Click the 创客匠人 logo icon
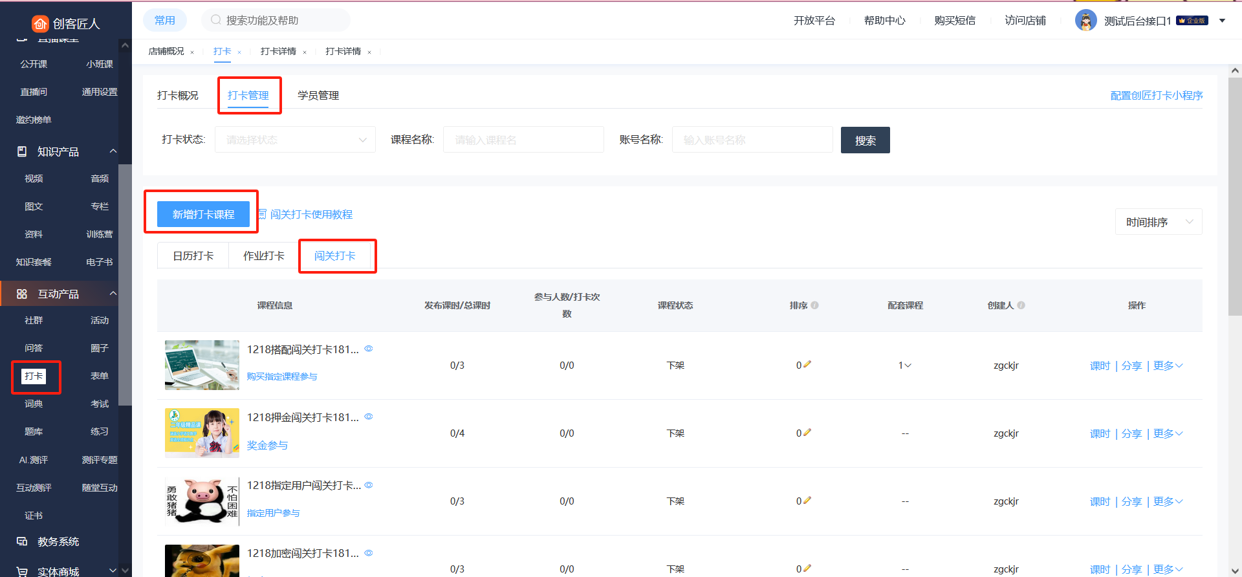Image resolution: width=1242 pixels, height=577 pixels. point(40,24)
